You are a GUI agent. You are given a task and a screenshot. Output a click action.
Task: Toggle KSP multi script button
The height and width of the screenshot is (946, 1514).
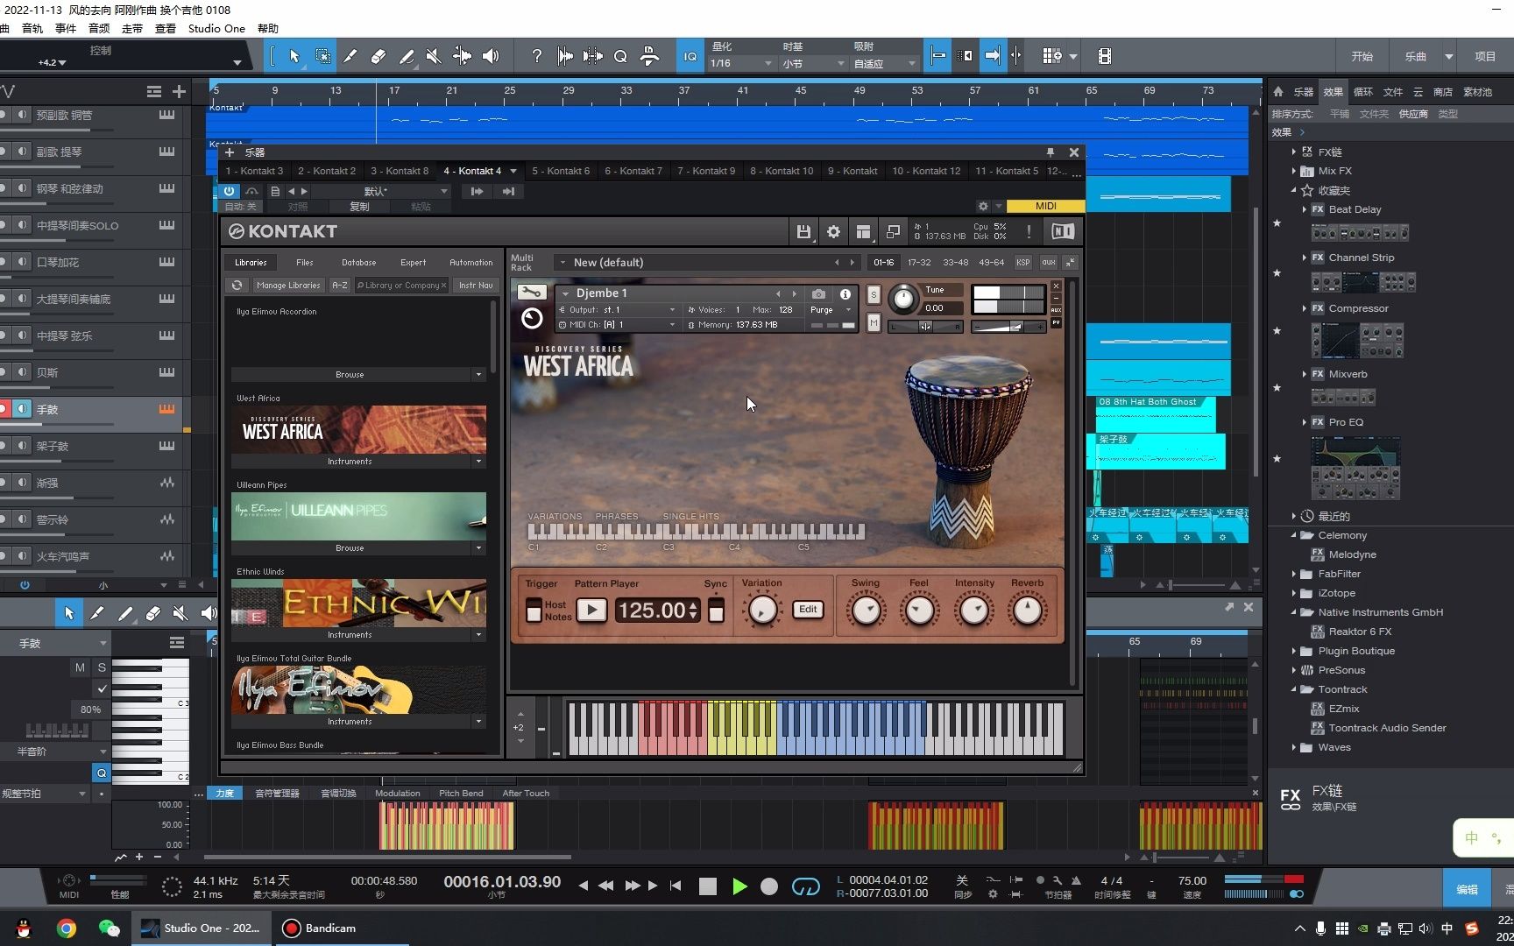(x=1022, y=262)
